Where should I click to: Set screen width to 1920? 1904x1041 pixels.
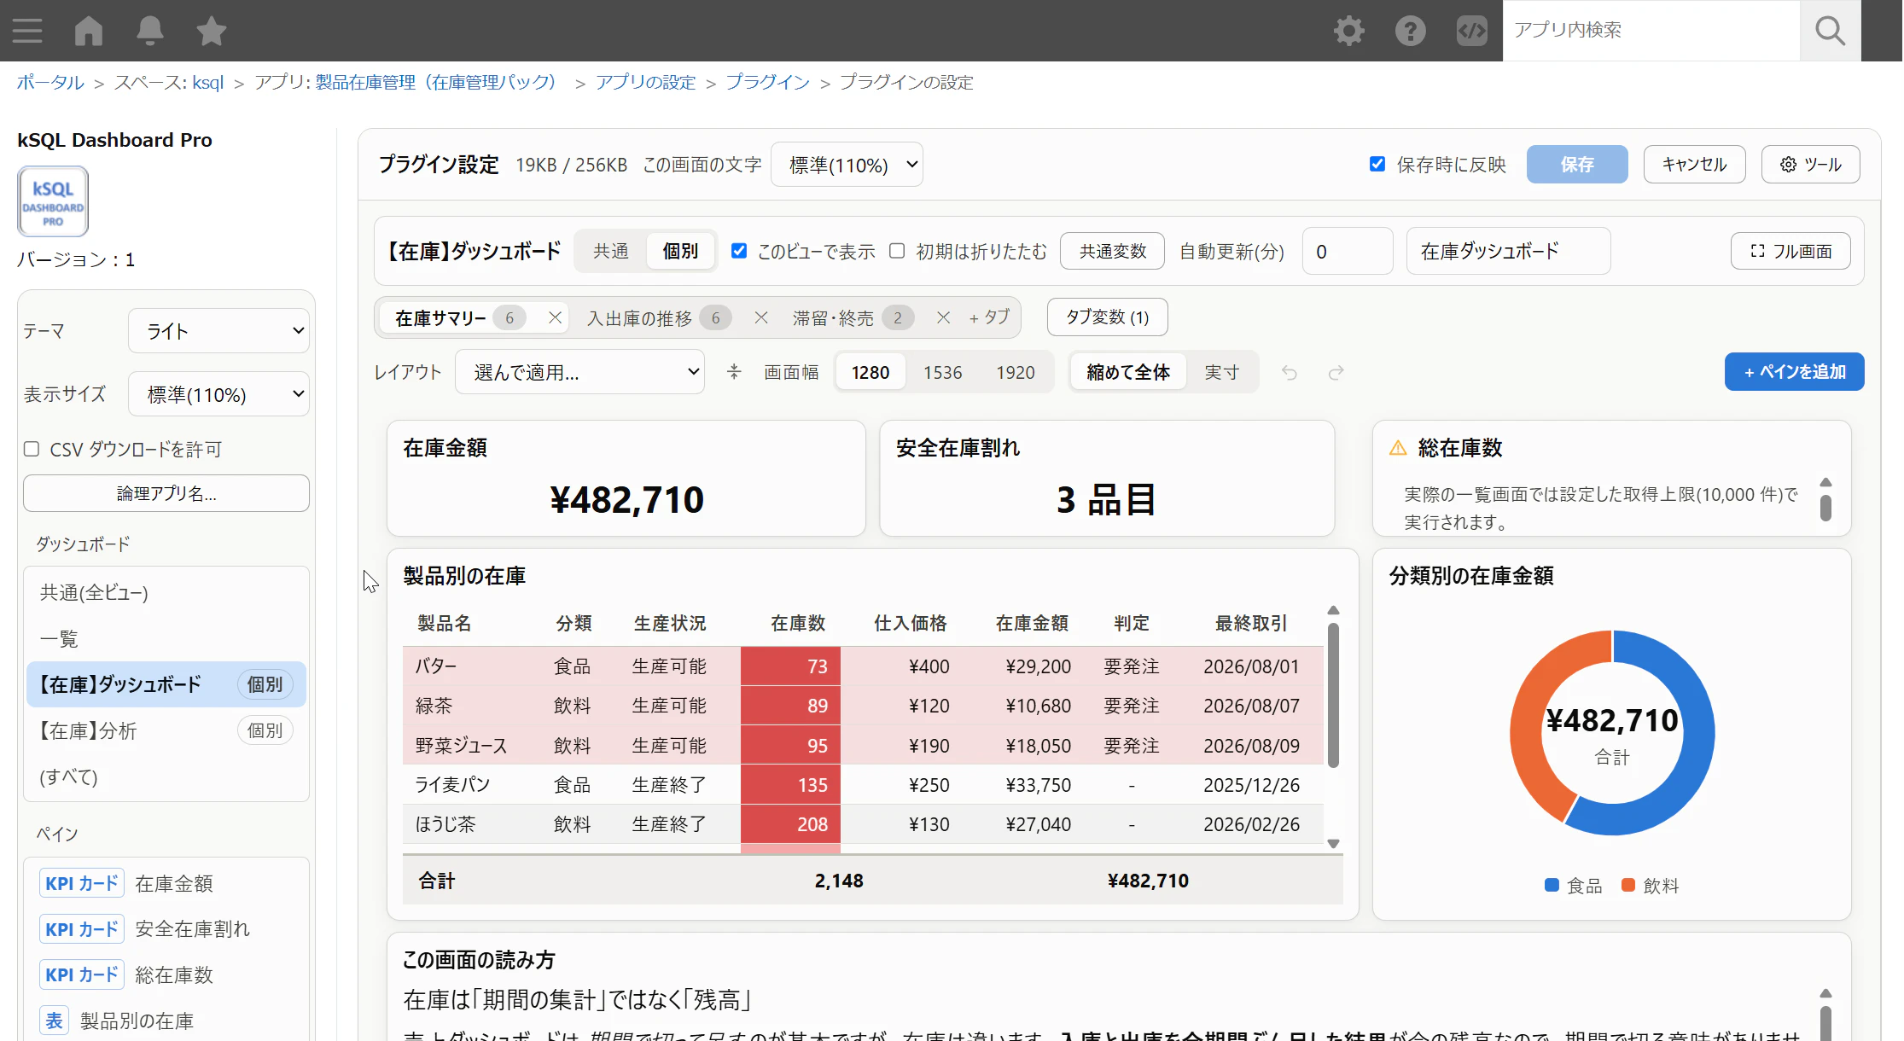coord(1016,372)
